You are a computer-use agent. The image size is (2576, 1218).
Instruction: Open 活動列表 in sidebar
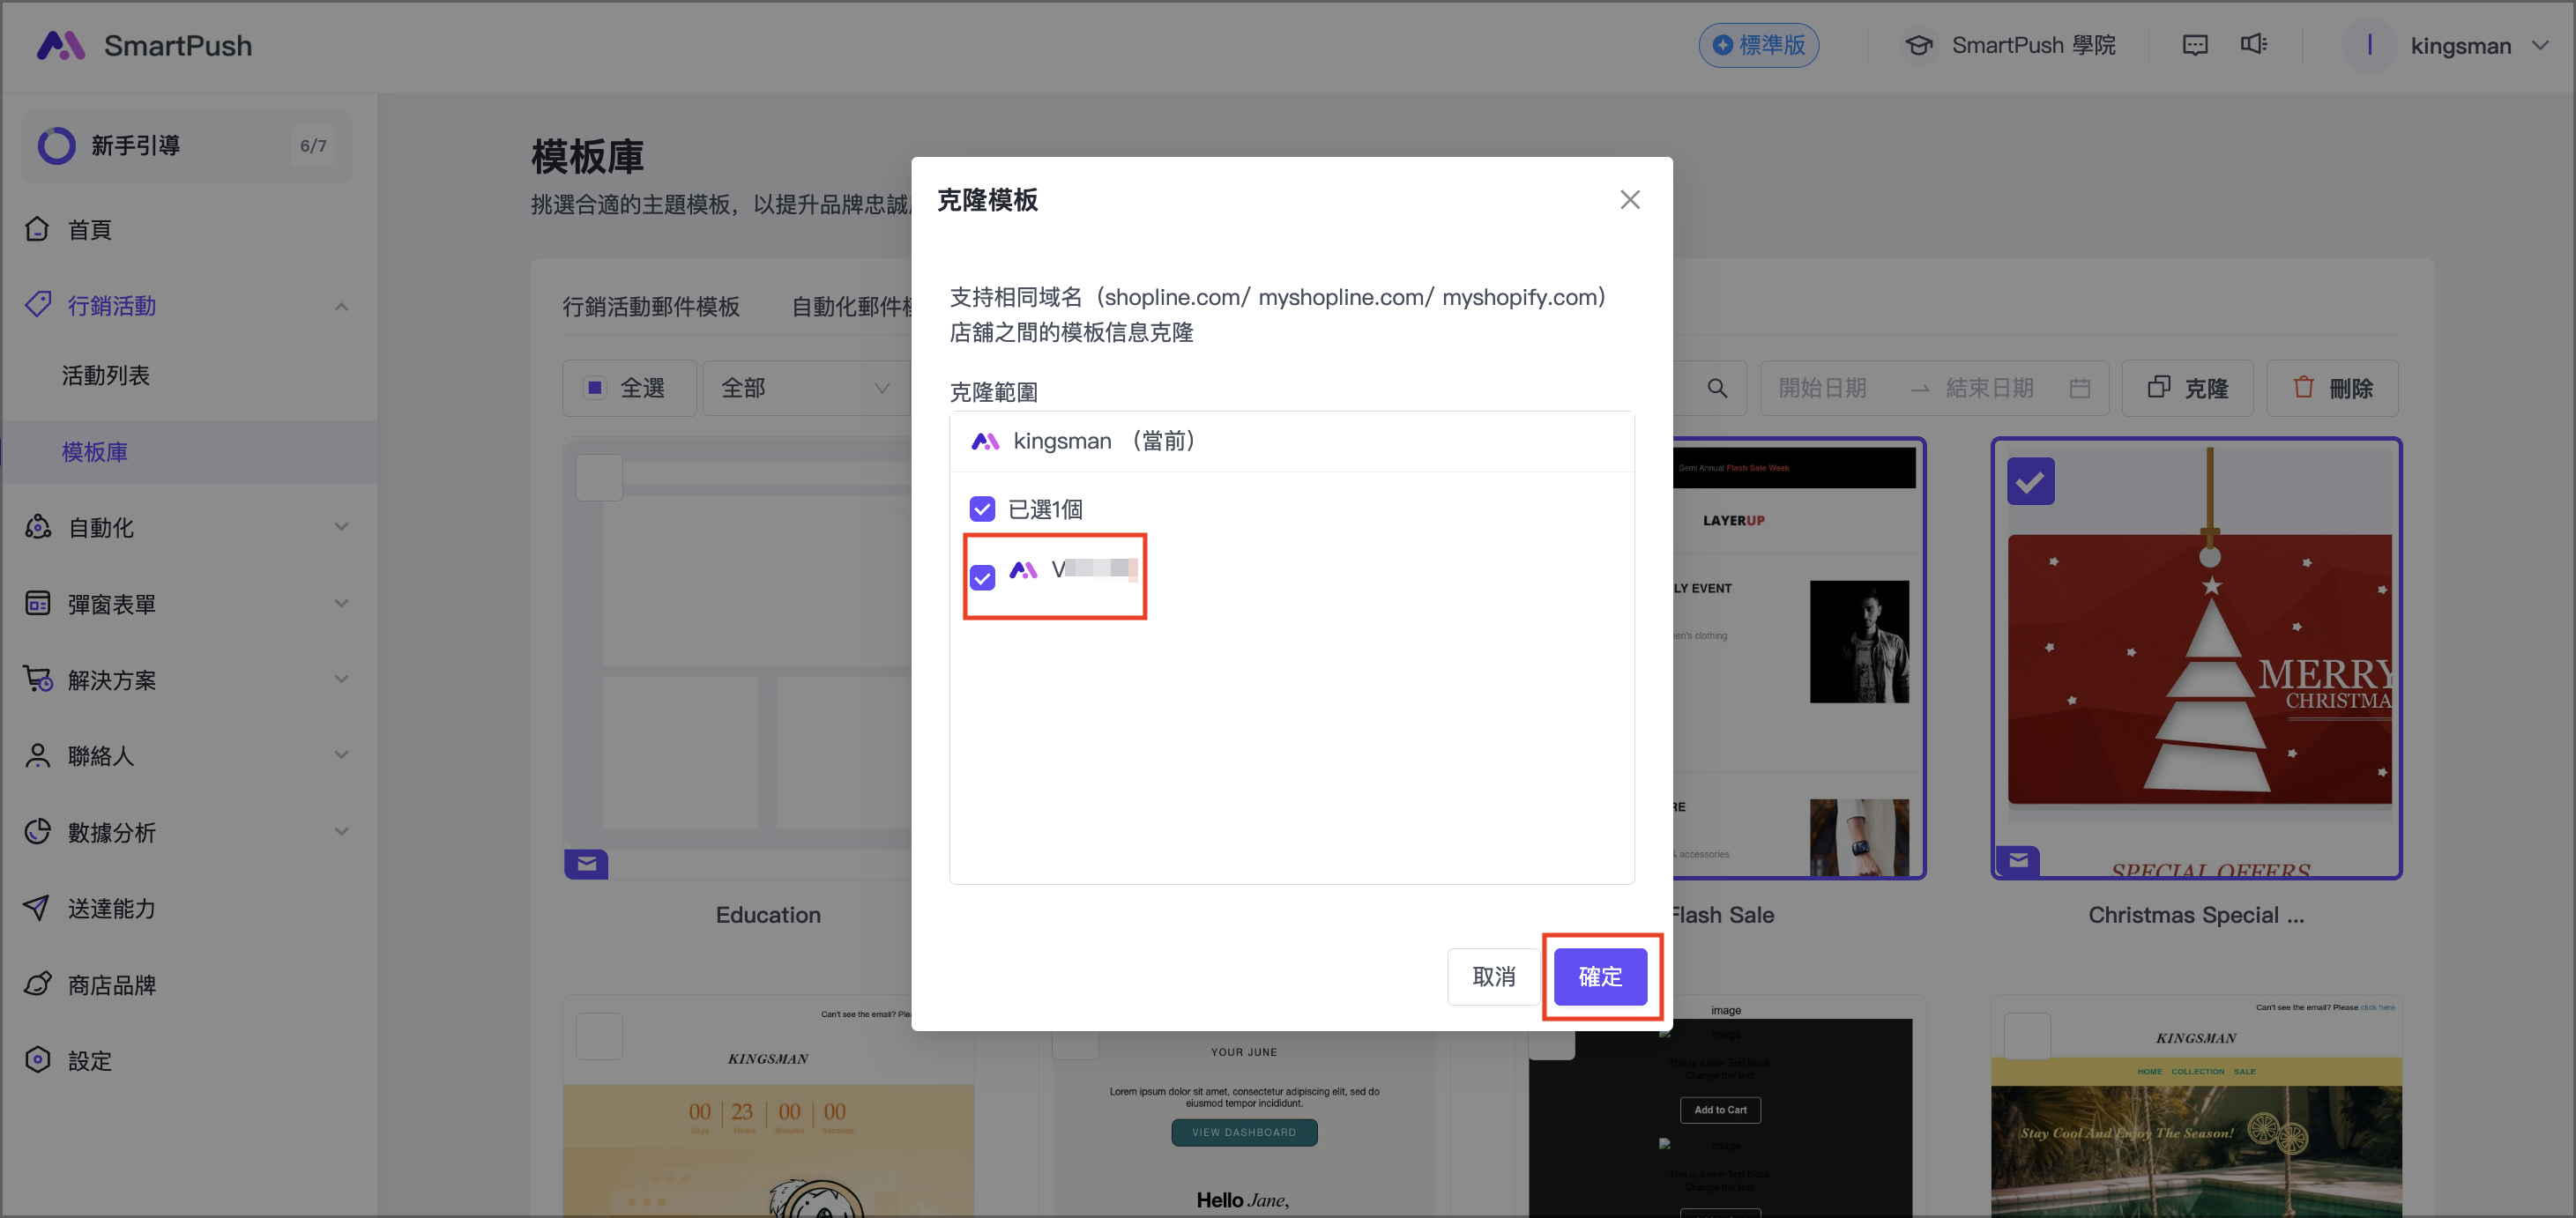click(x=106, y=375)
